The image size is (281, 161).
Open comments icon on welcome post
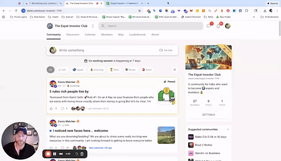pyautogui.click(x=62, y=148)
